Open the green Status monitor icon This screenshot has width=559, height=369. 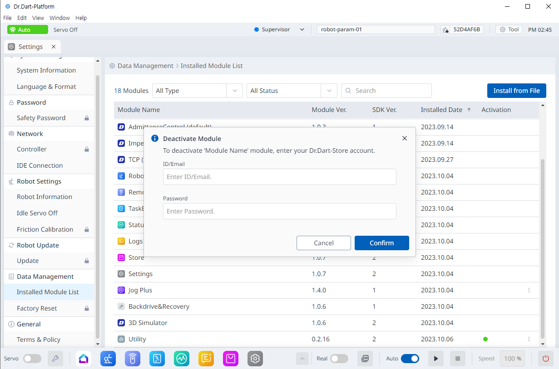point(182,359)
